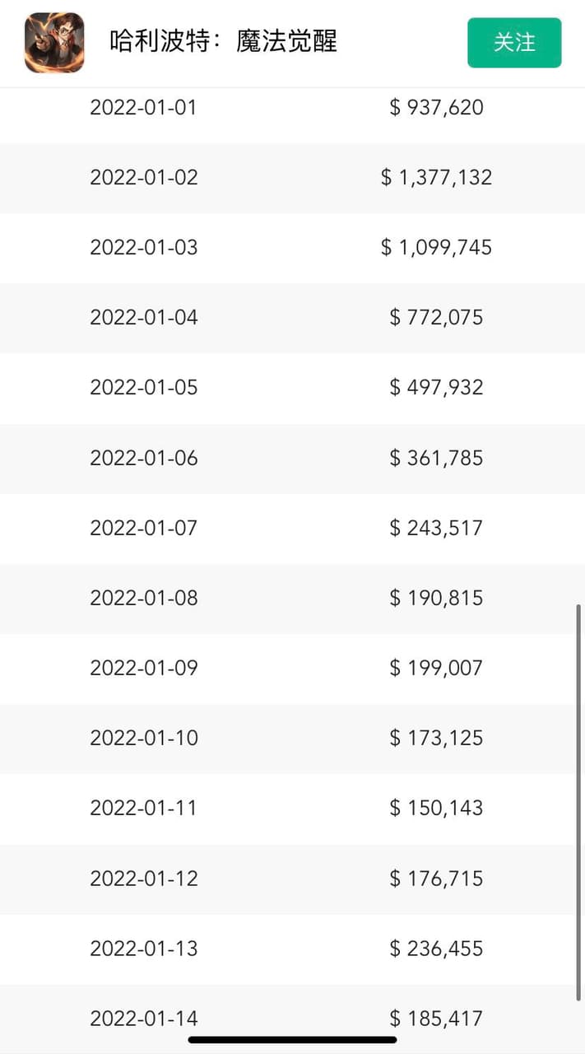Viewport: 585px width, 1054px height.
Task: Click the $ 772,075 revenue amount
Action: pos(436,317)
